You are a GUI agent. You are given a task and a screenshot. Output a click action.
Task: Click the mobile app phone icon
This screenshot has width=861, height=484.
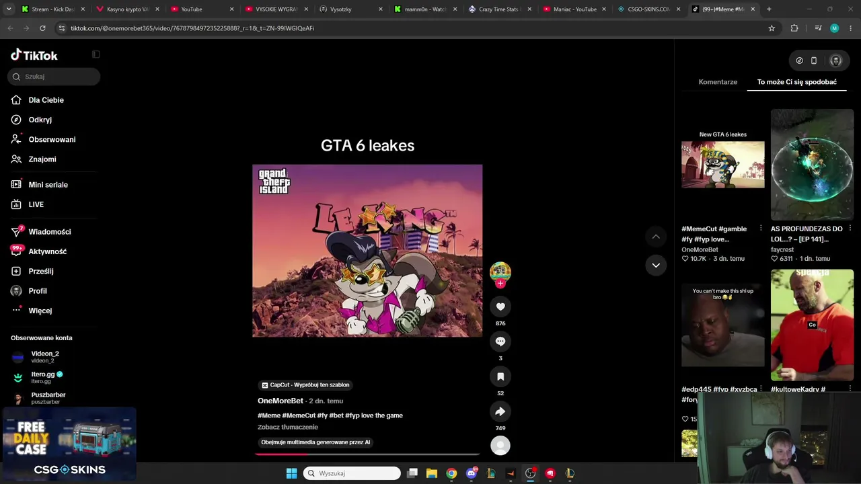point(814,61)
